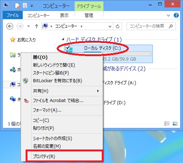The height and width of the screenshot is (163, 183).
Task: Open the Customize Quick Access Toolbar dropdown
Action: tap(32, 6)
